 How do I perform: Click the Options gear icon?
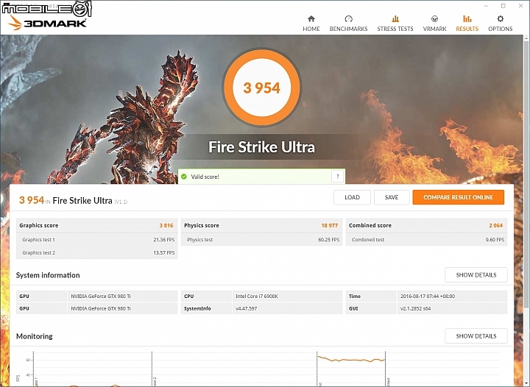[x=501, y=18]
